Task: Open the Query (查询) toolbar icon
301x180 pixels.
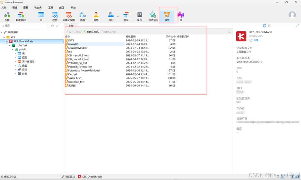Action: tap(126, 17)
